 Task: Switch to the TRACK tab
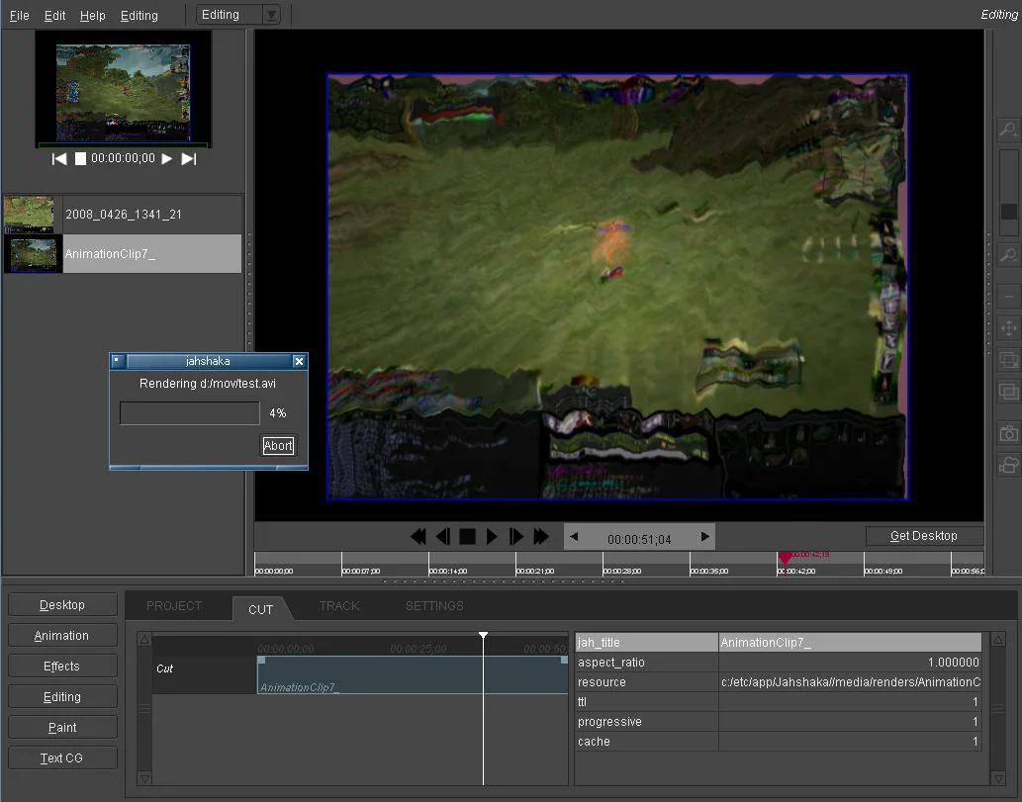click(x=339, y=606)
